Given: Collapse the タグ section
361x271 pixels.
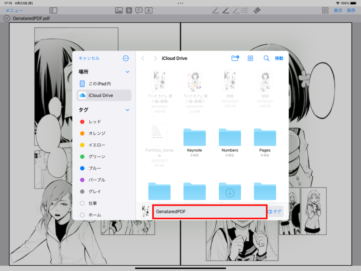Looking at the screenshot, I should [127, 110].
